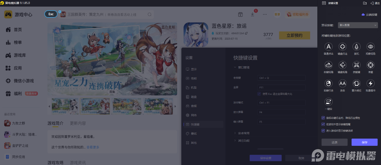381x165 pixels.
Task: Expand the 其它功能 section
Action: click(x=242, y=141)
